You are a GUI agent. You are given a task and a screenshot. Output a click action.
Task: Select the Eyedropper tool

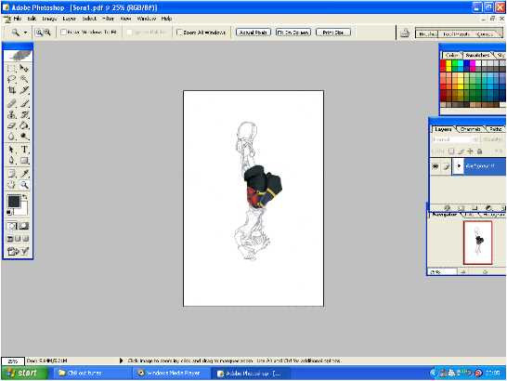click(24, 174)
